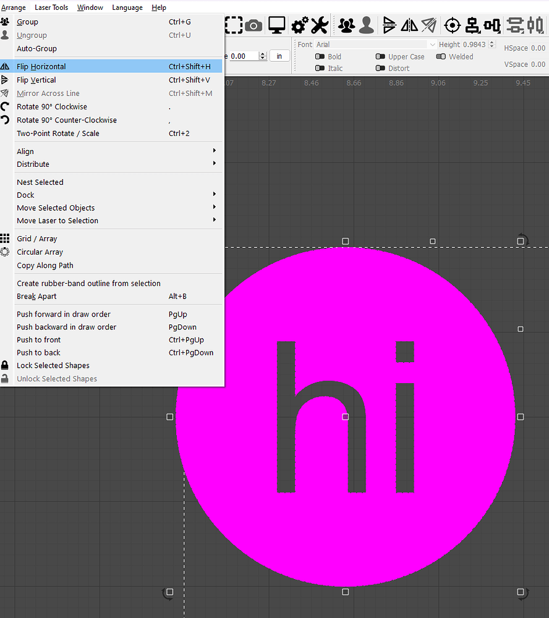Click the camera capture toolbar icon

(x=253, y=25)
